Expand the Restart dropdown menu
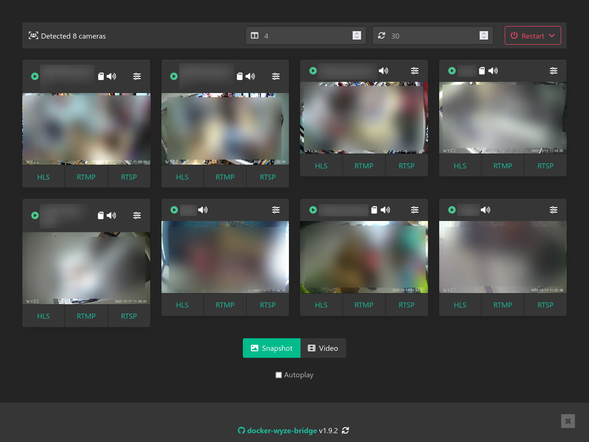Viewport: 589px width, 442px height. (x=533, y=36)
